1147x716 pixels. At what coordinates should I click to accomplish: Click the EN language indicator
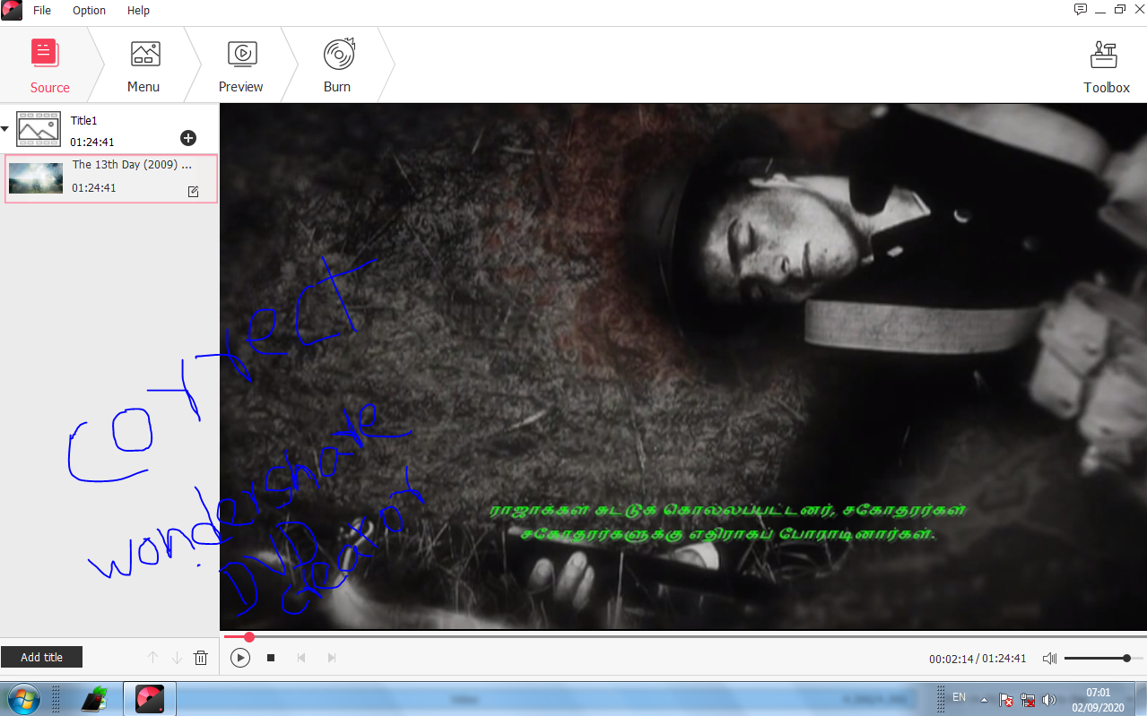(959, 697)
